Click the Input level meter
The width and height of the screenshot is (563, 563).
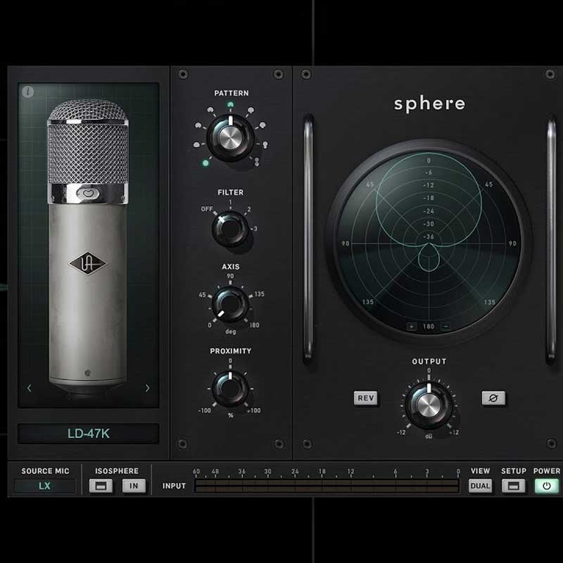327,486
